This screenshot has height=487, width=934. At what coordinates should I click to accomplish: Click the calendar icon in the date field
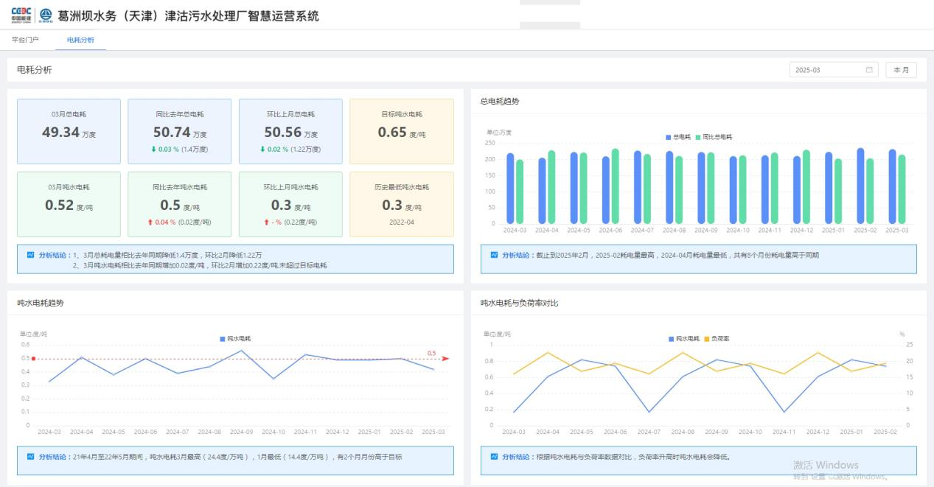[868, 70]
